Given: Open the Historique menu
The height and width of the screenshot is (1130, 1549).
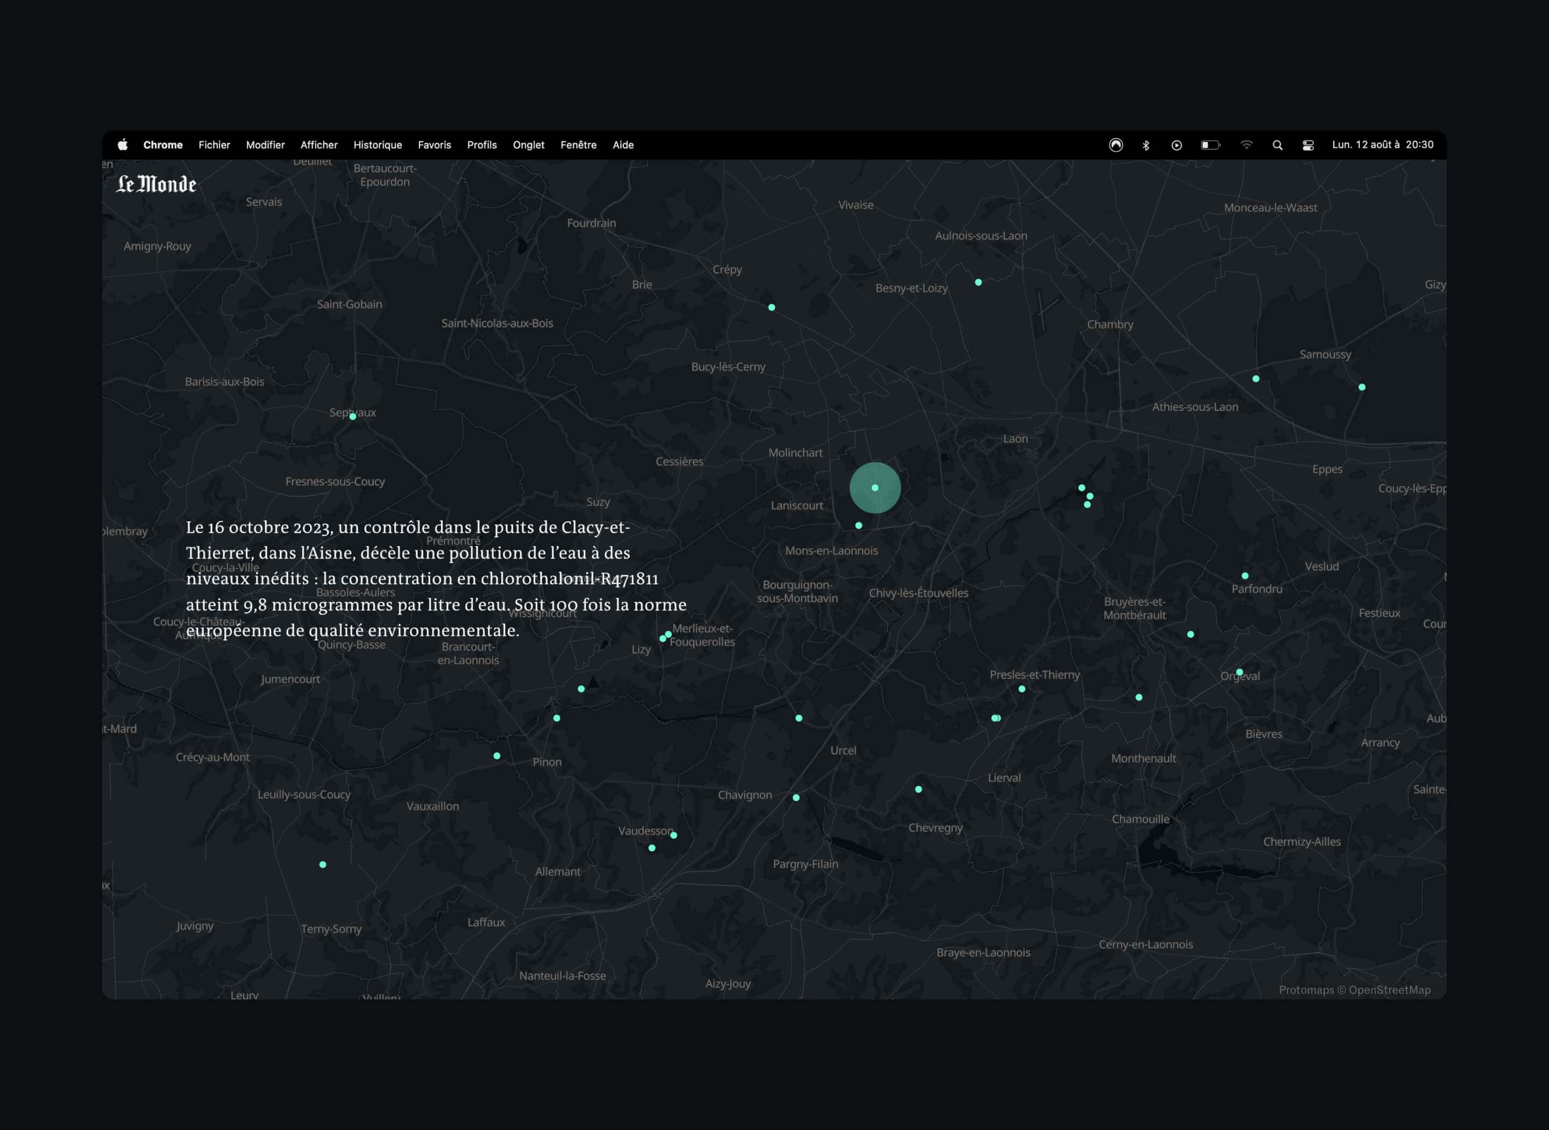Looking at the screenshot, I should (378, 145).
